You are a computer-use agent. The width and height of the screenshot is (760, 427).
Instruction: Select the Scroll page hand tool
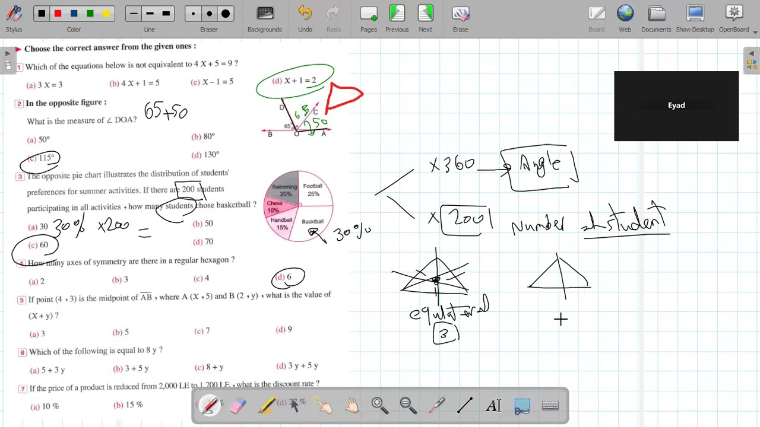351,406
